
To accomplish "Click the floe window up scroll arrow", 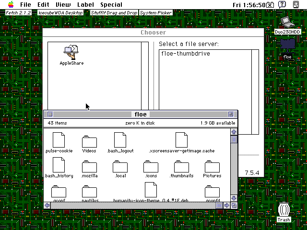I will click(x=234, y=132).
